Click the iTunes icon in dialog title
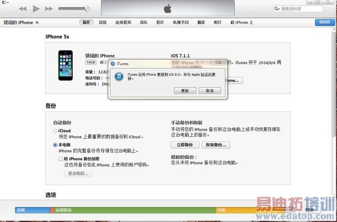 (113, 64)
